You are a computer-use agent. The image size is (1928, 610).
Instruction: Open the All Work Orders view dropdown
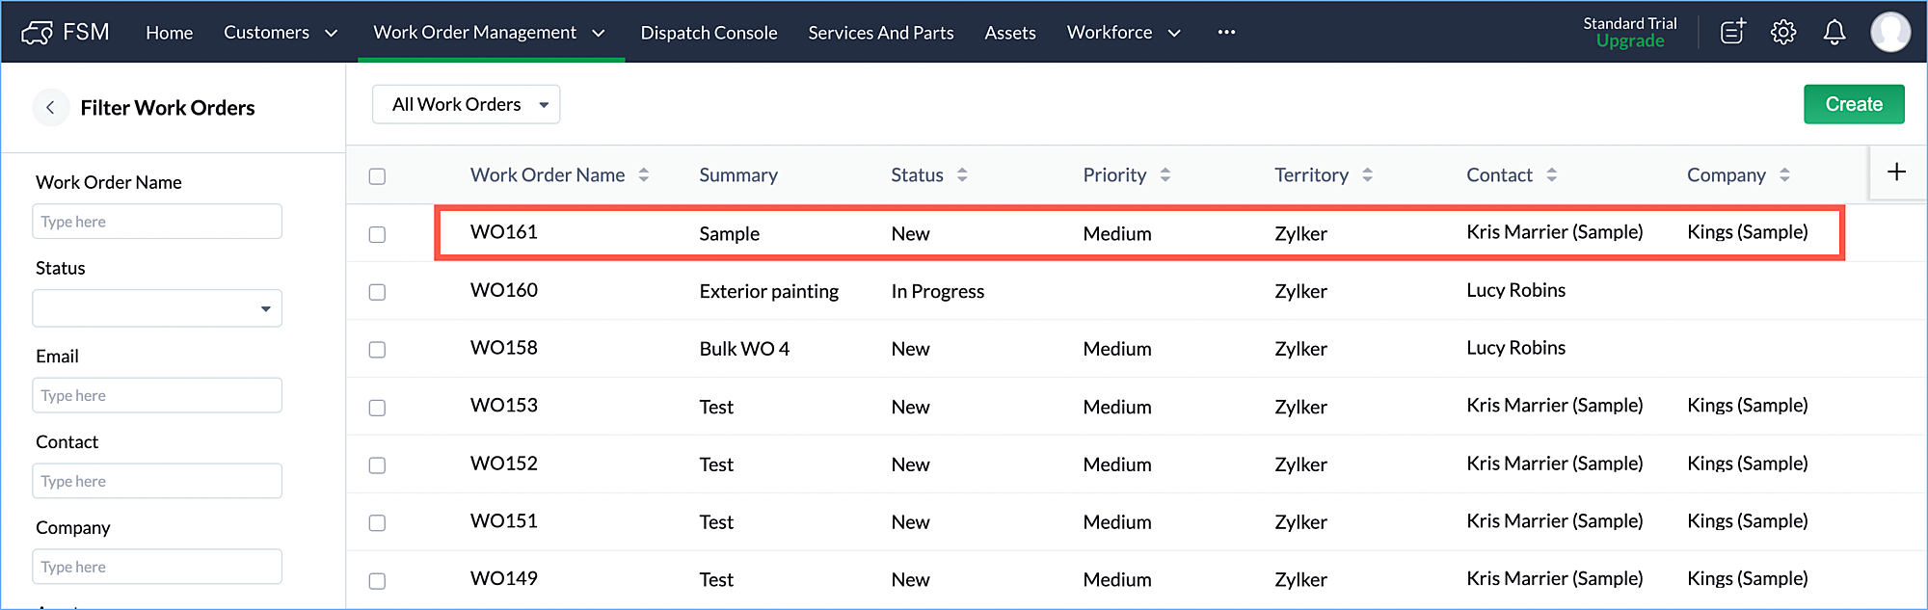[466, 105]
